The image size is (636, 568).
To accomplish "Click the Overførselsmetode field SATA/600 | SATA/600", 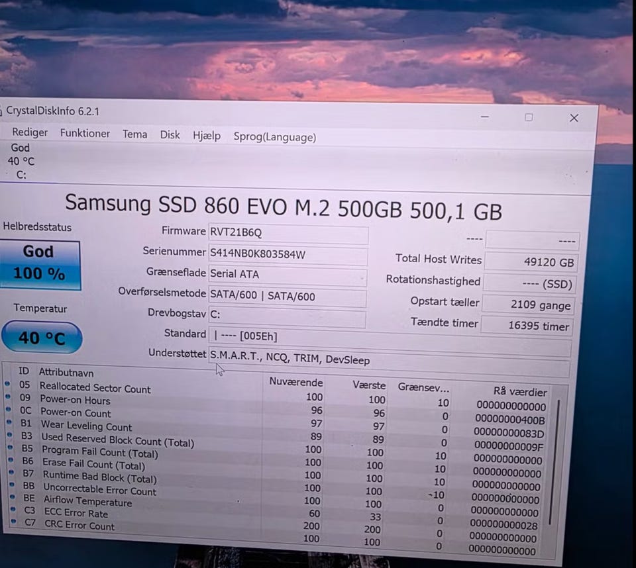I will [x=287, y=297].
